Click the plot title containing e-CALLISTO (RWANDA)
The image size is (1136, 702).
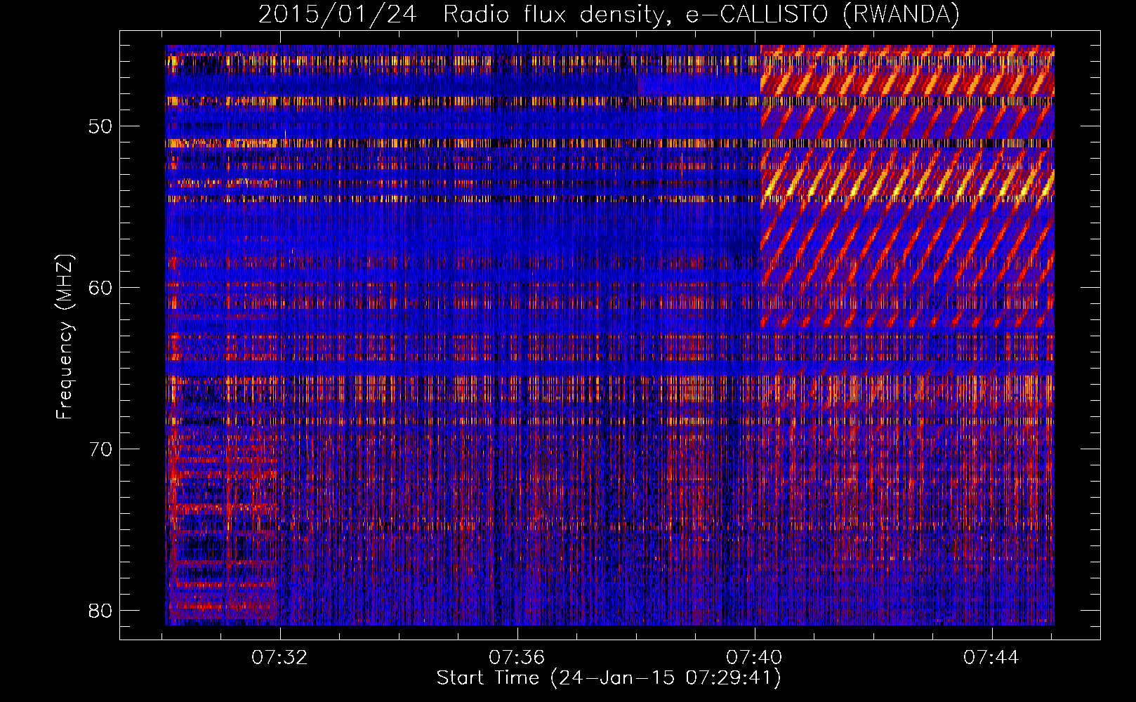point(609,14)
